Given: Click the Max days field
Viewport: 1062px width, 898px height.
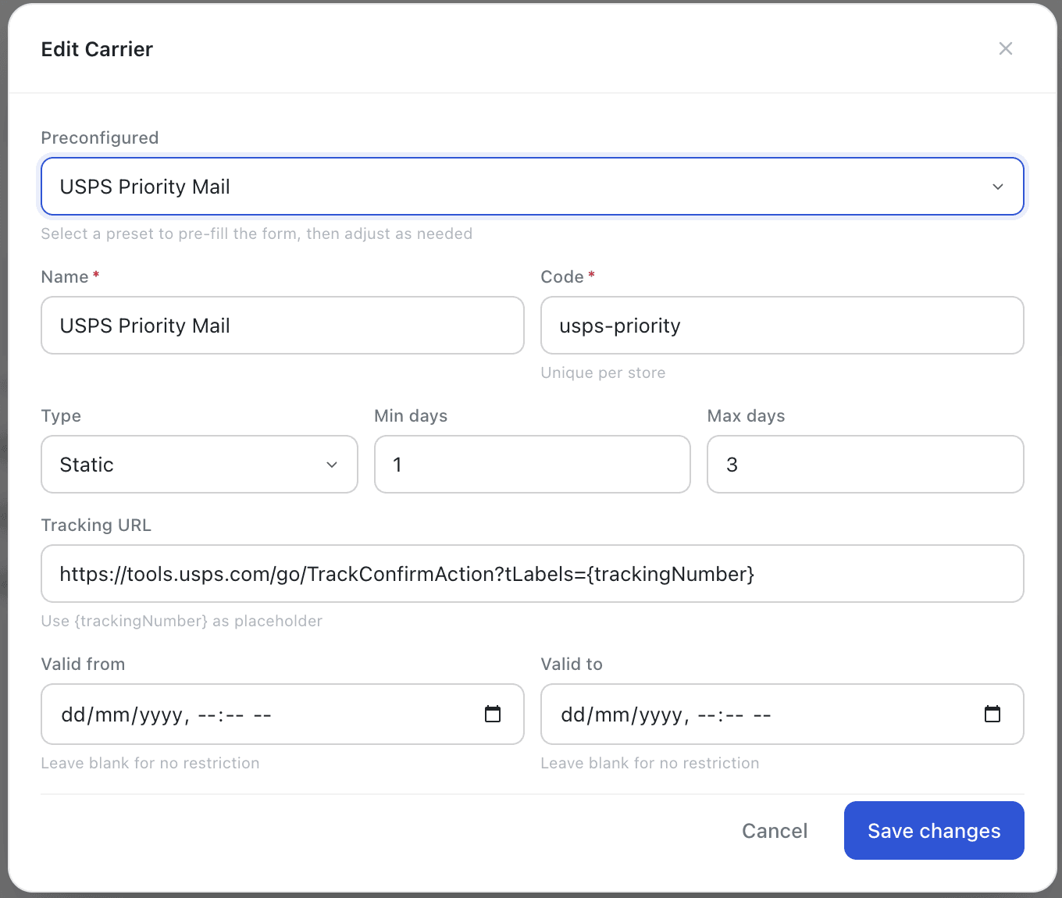Looking at the screenshot, I should pyautogui.click(x=865, y=465).
